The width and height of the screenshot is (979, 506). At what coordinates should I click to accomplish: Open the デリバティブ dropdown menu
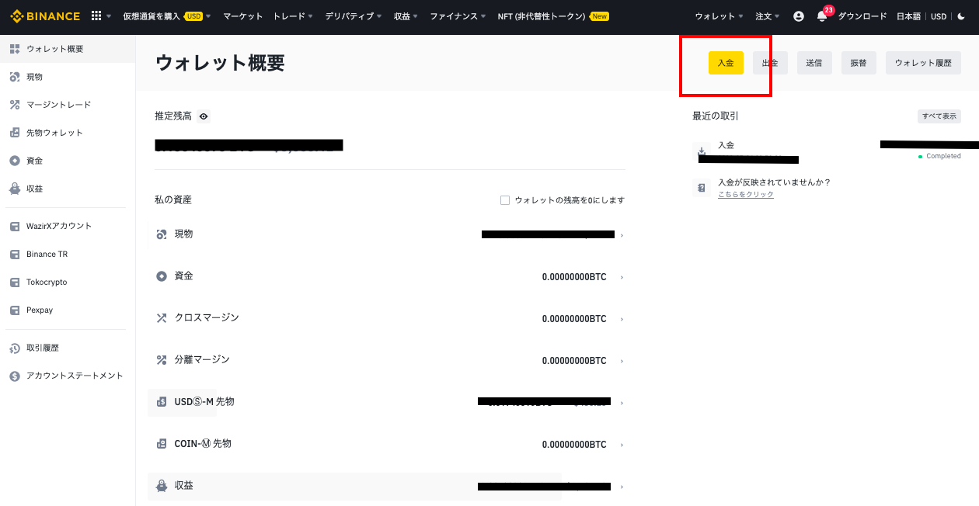tap(354, 16)
